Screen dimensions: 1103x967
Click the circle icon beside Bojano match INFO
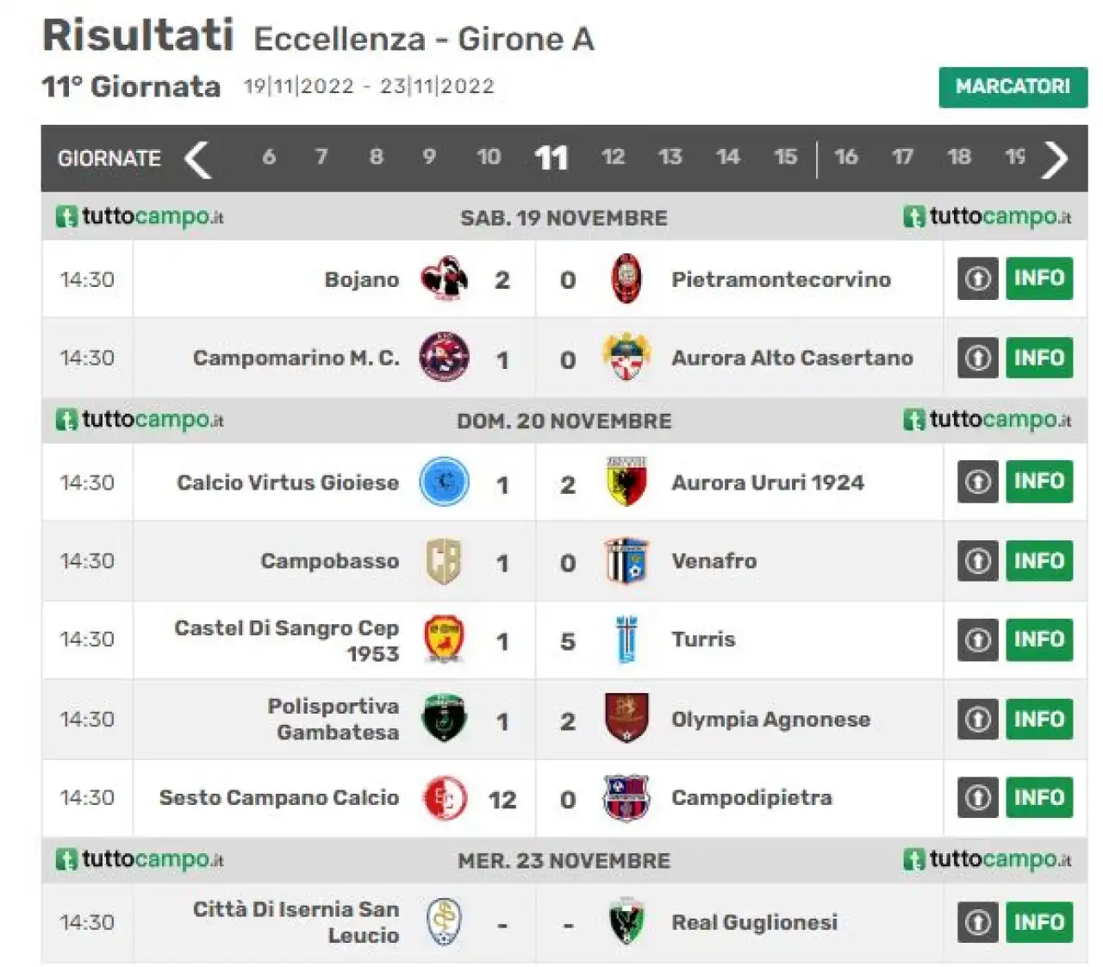click(977, 278)
